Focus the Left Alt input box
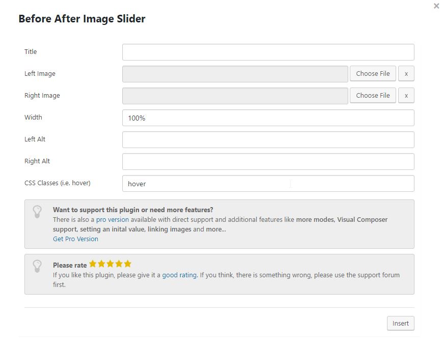 click(268, 140)
